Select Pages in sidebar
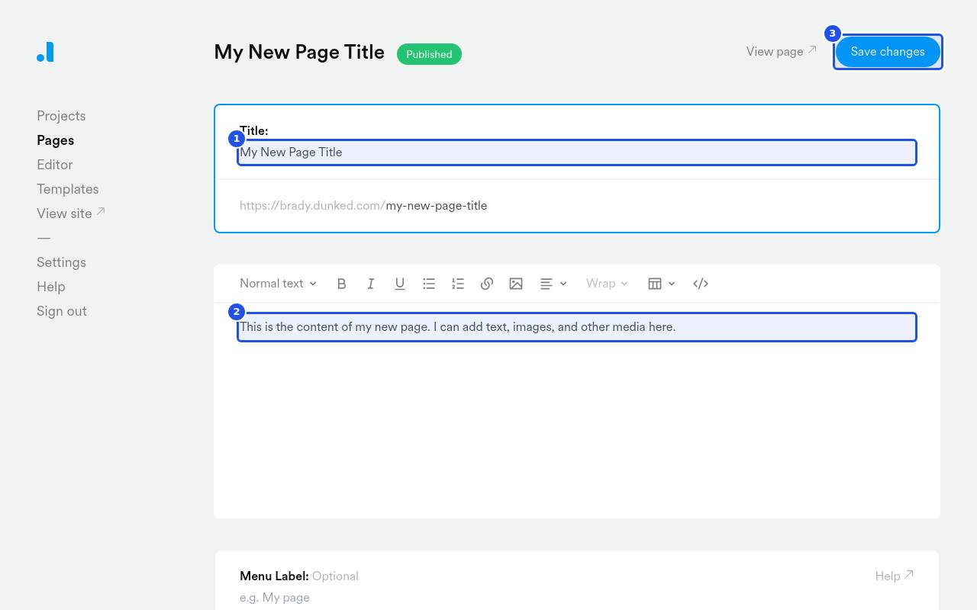This screenshot has height=610, width=977. click(x=55, y=140)
